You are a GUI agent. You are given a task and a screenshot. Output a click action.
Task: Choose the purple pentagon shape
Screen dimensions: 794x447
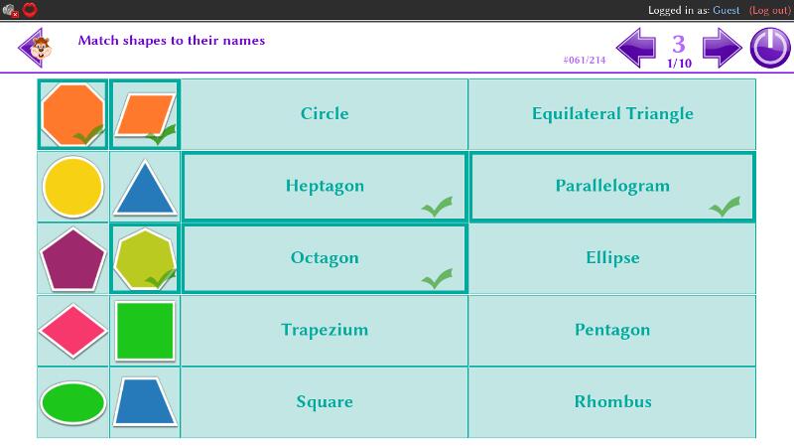(73, 258)
